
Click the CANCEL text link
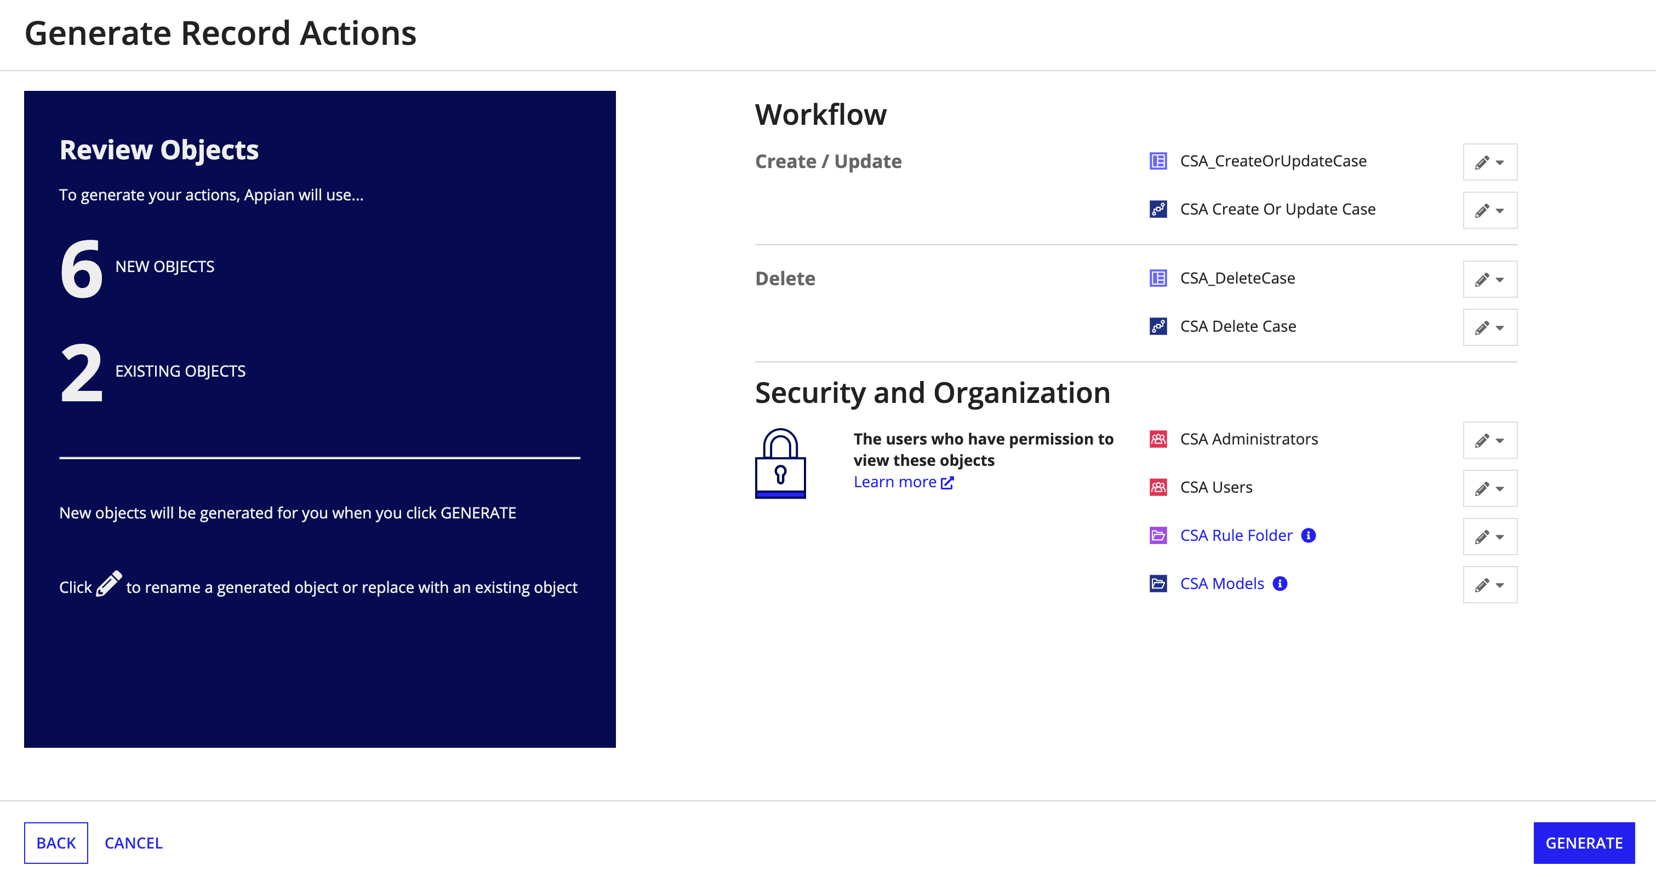pos(134,842)
